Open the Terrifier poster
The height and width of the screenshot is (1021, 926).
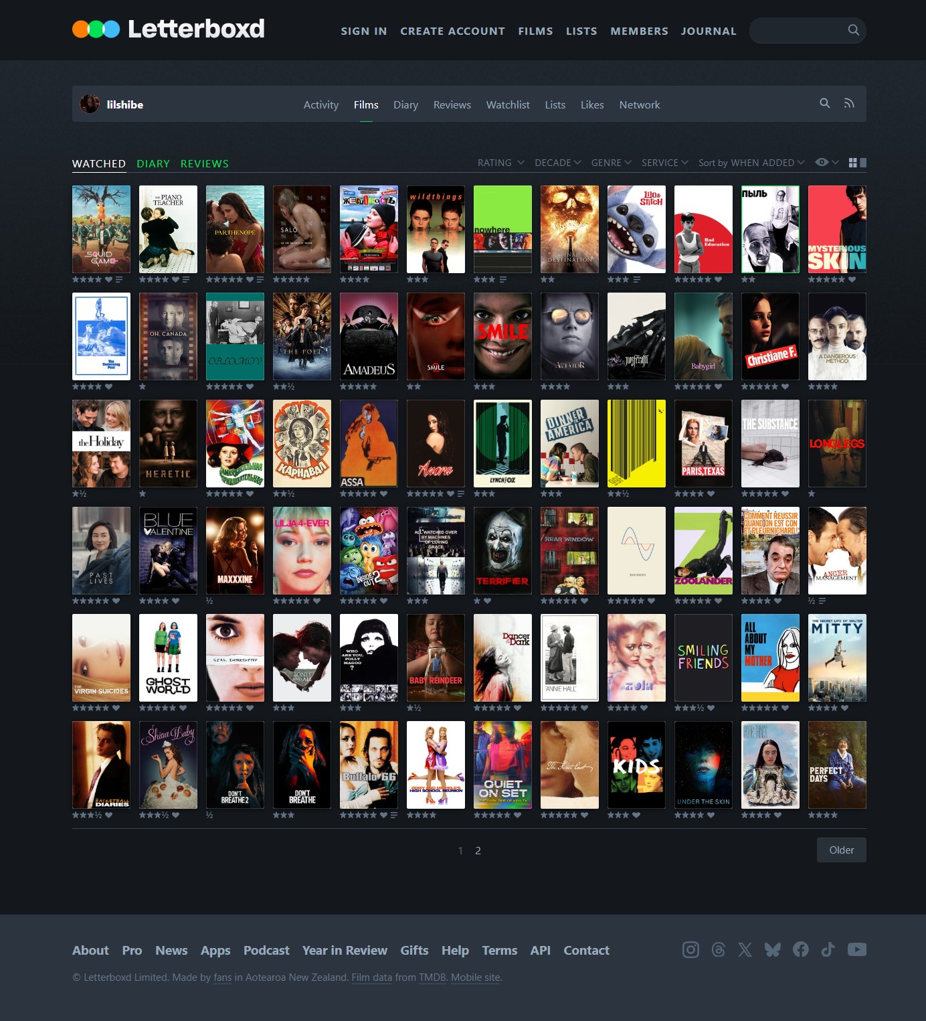tap(502, 550)
